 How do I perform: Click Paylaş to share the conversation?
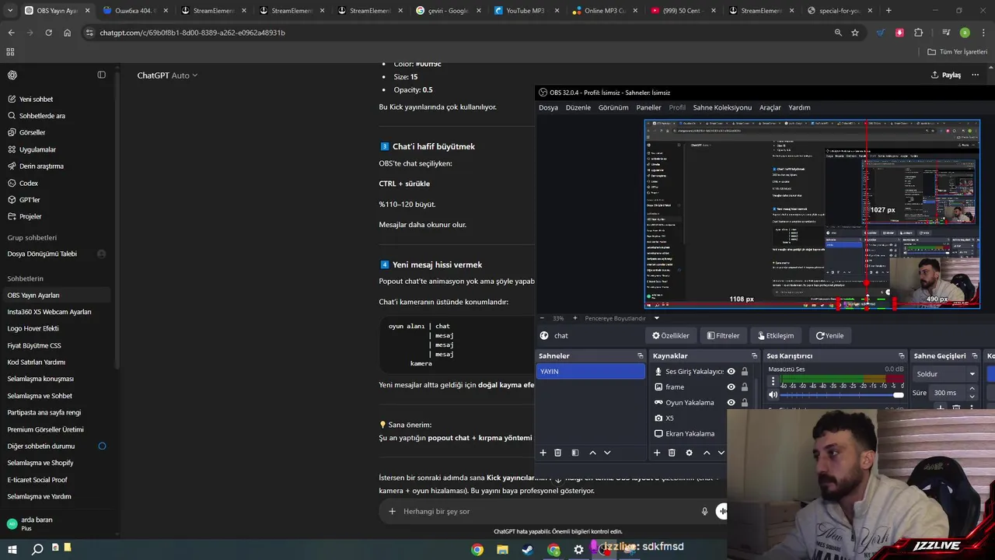[x=945, y=75]
